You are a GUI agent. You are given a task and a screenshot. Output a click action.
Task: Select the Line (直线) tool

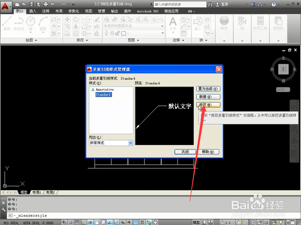(7, 23)
